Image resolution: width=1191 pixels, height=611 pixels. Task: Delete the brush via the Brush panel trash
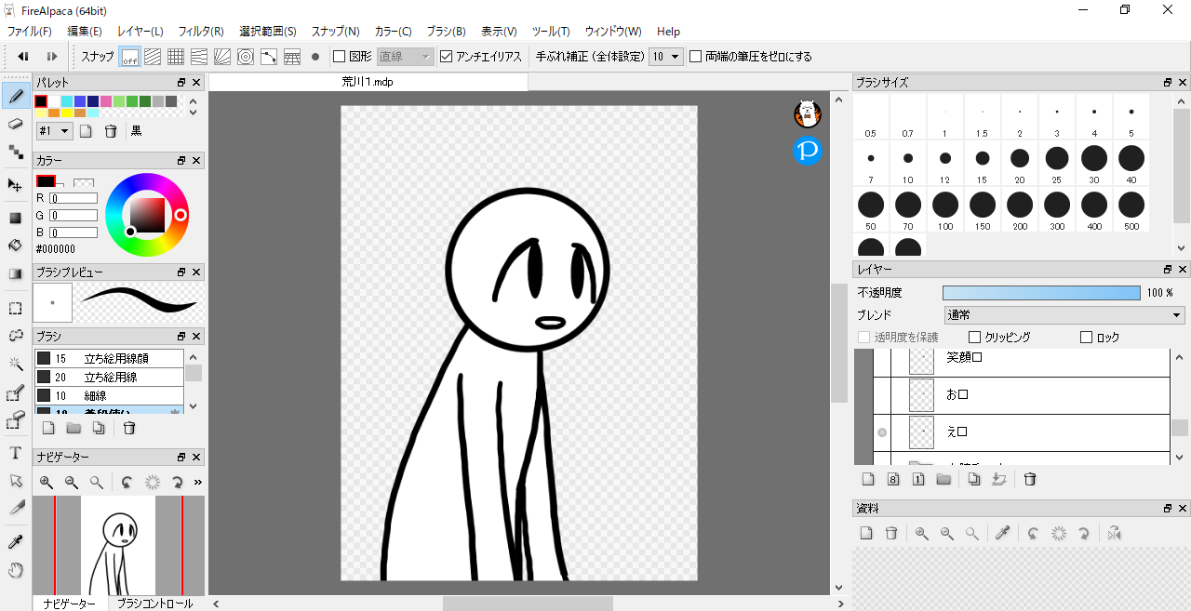[129, 428]
